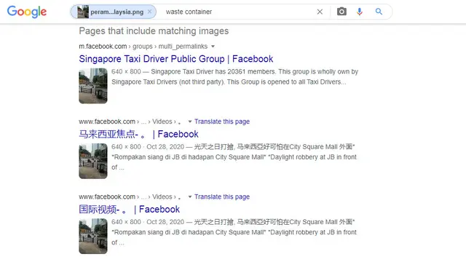Click the uploaded image thumbnail in search bar
The image size is (466, 262).
[83, 12]
